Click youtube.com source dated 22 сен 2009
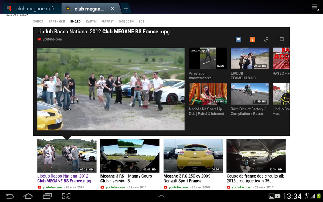This screenshot has height=202, width=323. coord(178,187)
